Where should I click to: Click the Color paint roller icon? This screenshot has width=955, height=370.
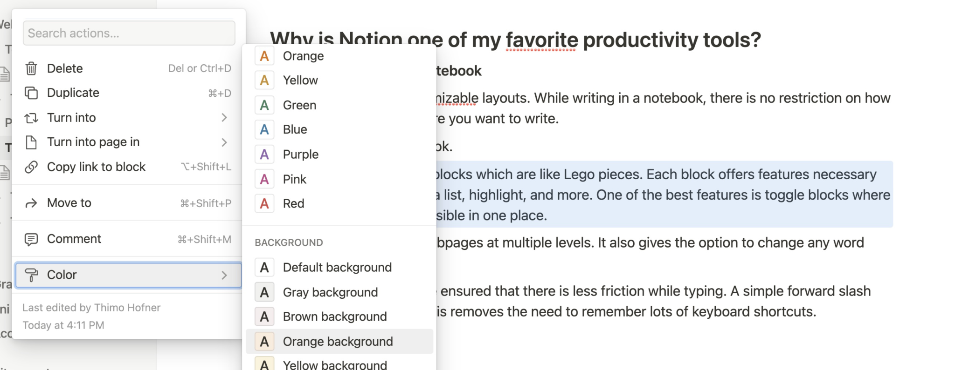31,275
